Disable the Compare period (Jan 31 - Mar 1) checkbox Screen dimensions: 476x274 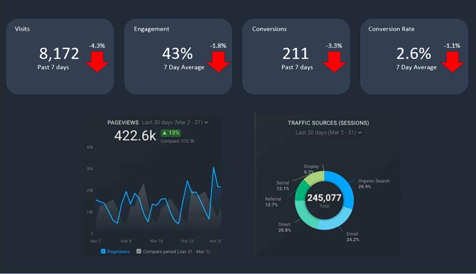pos(139,251)
